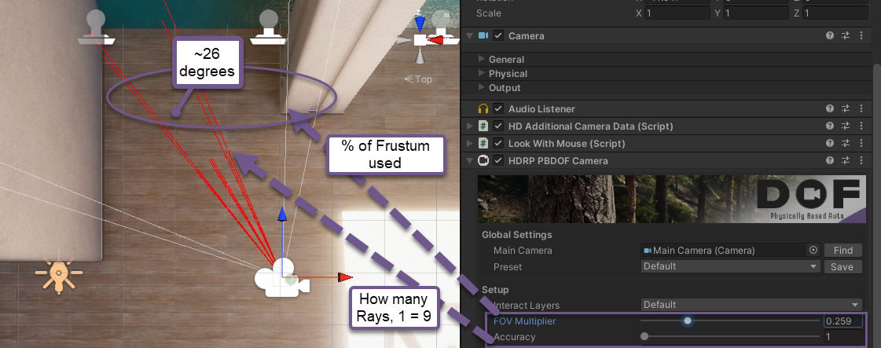Open HDRP PBDOF Camera more options menu
The width and height of the screenshot is (881, 348).
pos(862,160)
